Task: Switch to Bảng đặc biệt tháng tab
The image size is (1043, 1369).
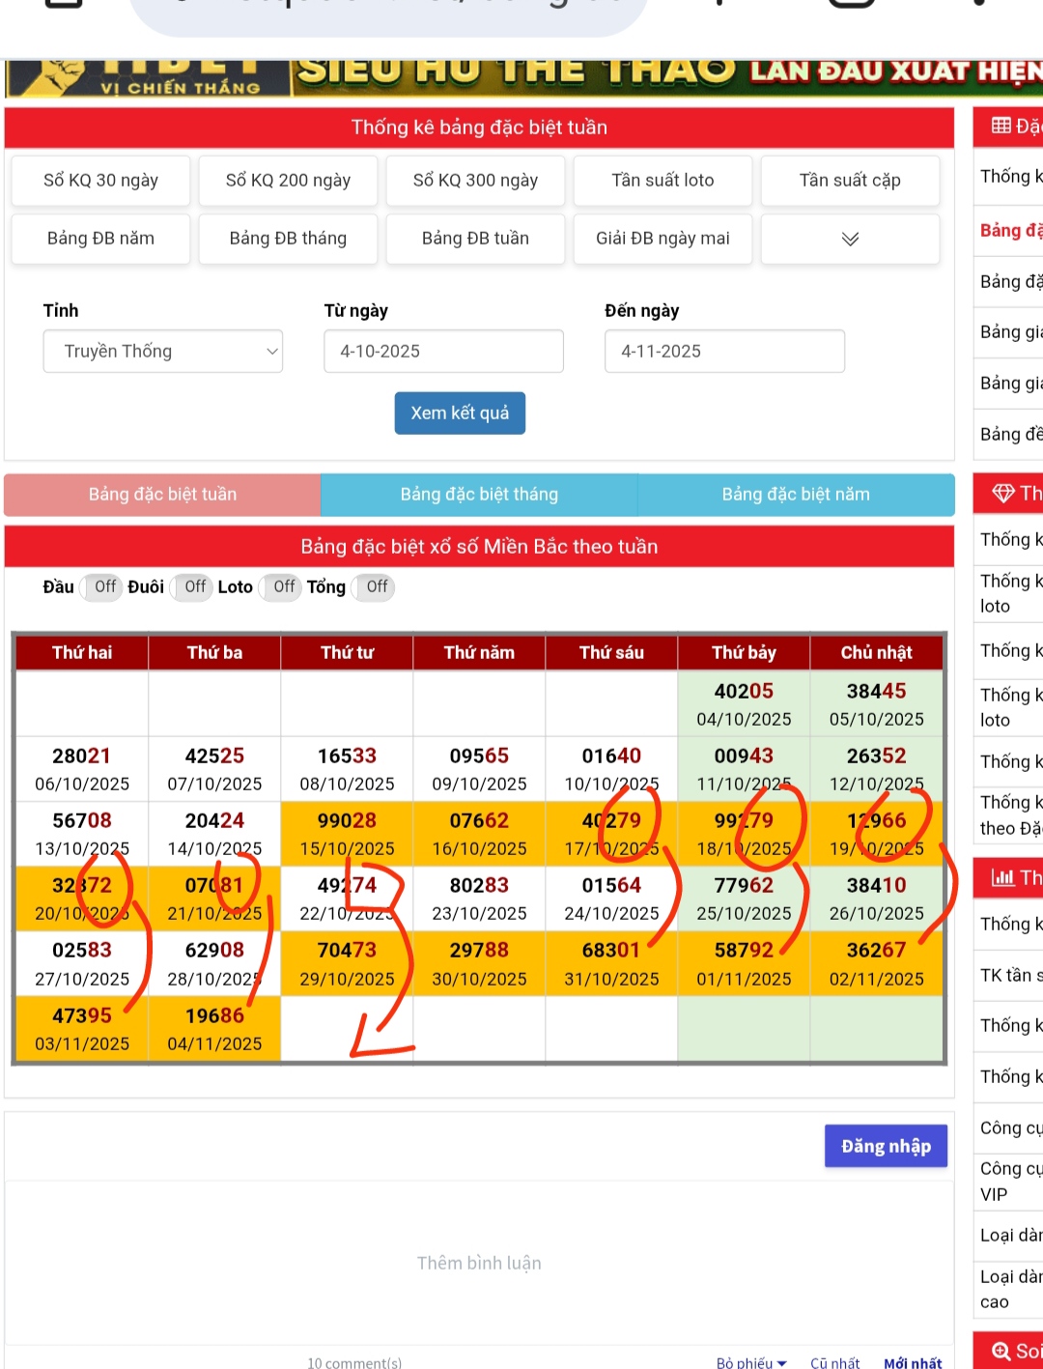Action: 479,495
